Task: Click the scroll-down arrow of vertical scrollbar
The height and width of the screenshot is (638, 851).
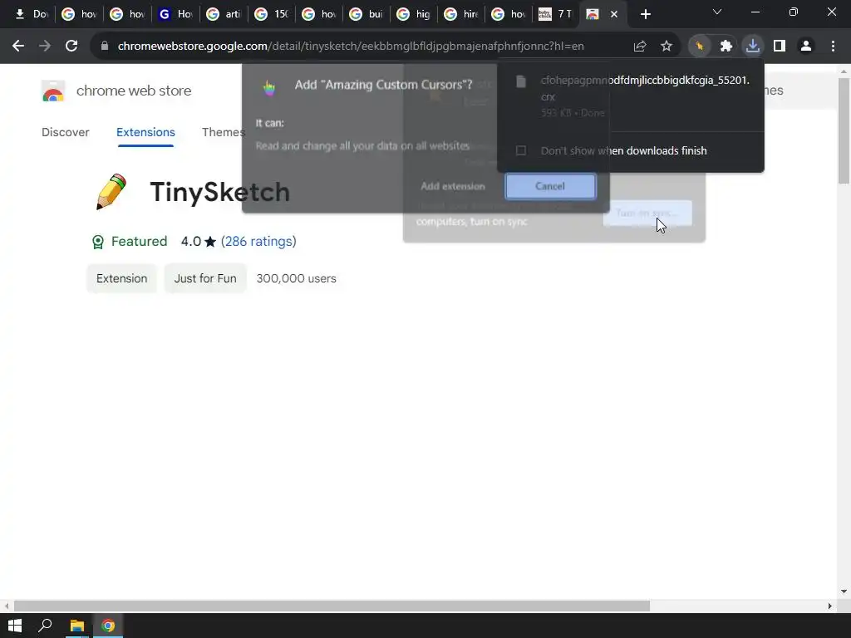Action: point(844,591)
